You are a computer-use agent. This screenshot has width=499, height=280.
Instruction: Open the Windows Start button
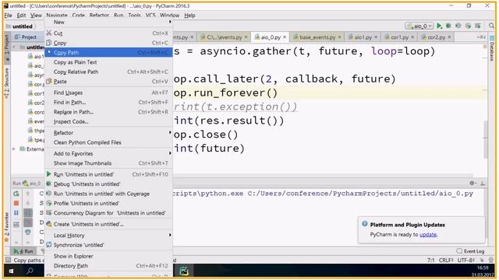tap(11, 271)
